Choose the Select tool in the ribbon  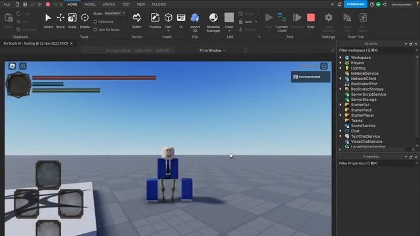point(48,21)
